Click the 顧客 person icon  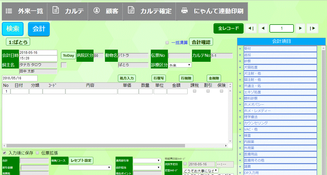(97, 10)
